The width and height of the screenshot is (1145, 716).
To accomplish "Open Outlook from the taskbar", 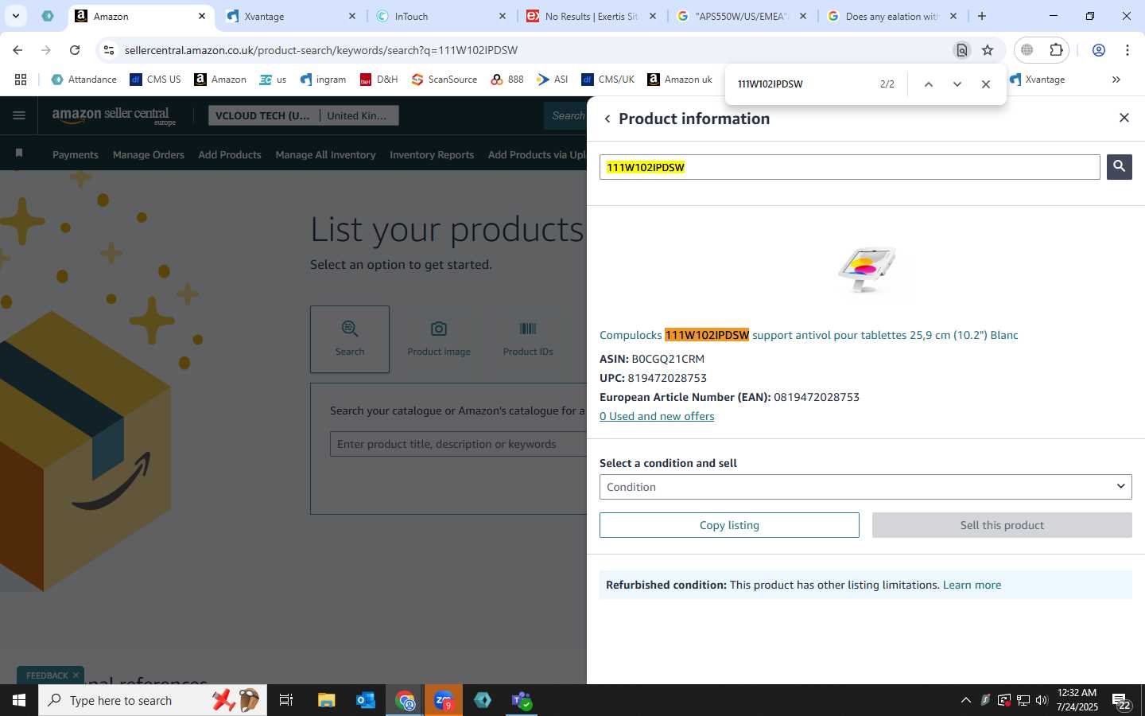I will (x=366, y=700).
